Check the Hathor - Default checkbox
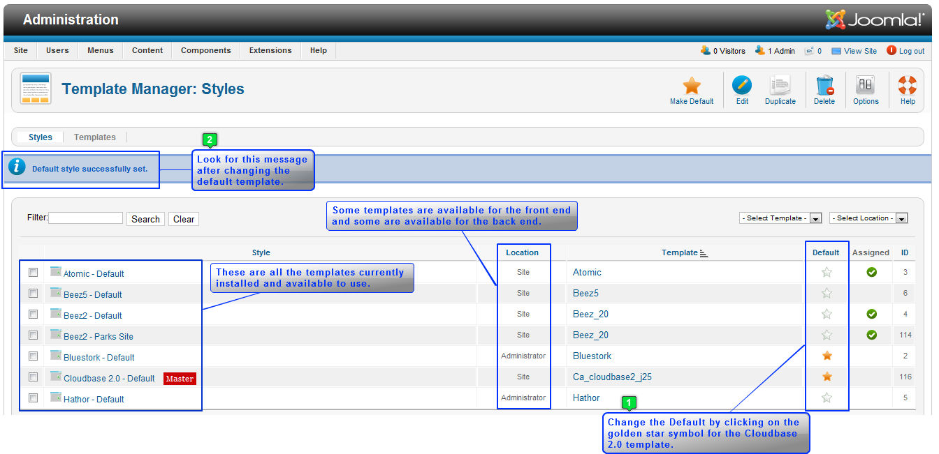 click(33, 398)
